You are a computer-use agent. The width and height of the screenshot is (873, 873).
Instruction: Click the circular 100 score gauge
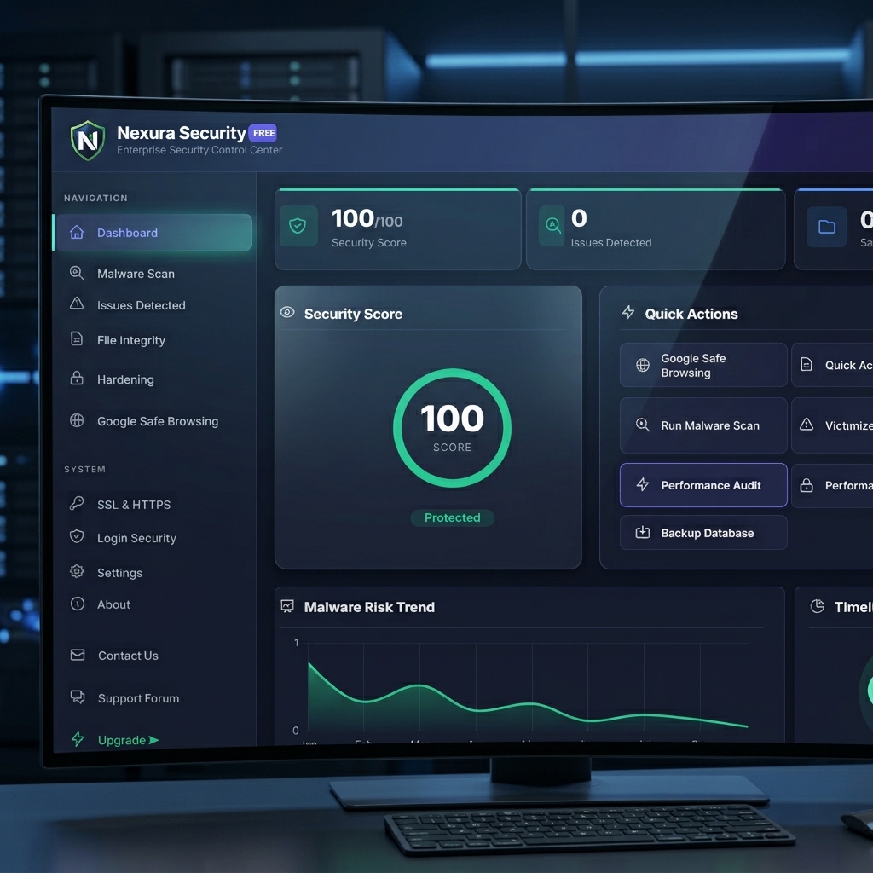[x=452, y=428]
